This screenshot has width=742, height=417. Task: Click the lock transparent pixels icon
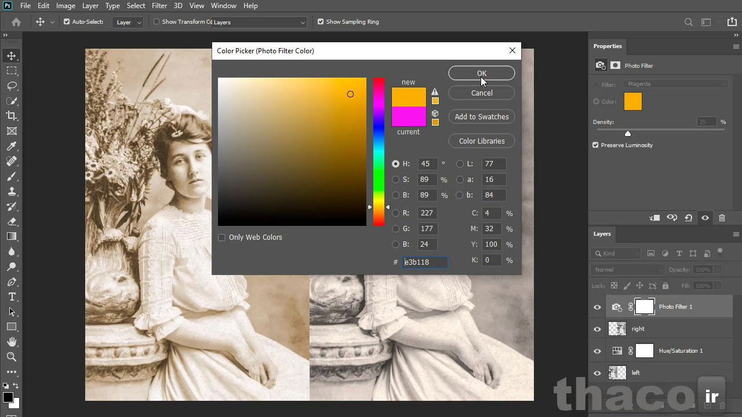(614, 286)
